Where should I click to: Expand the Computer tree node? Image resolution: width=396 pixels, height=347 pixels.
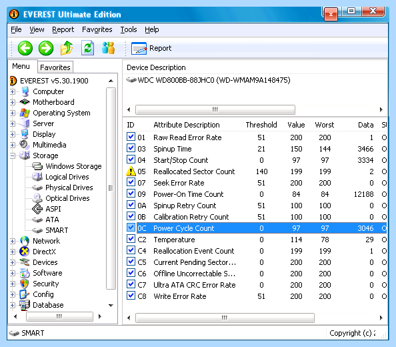pyautogui.click(x=13, y=91)
